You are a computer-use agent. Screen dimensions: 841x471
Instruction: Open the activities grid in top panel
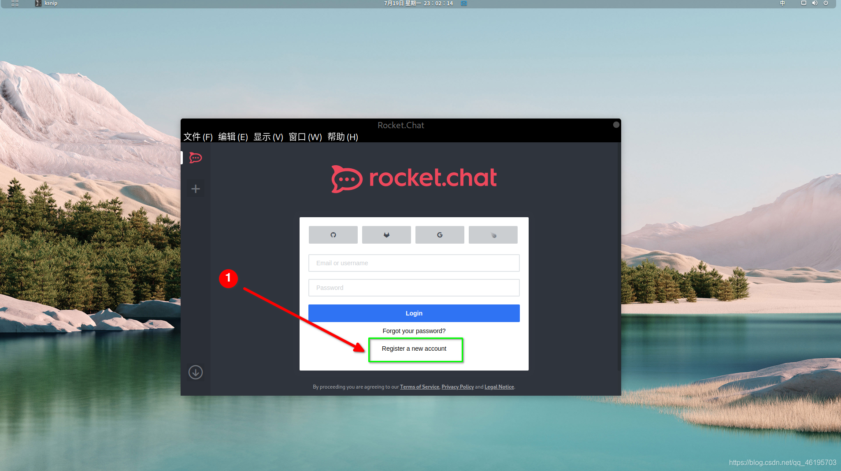pyautogui.click(x=15, y=3)
